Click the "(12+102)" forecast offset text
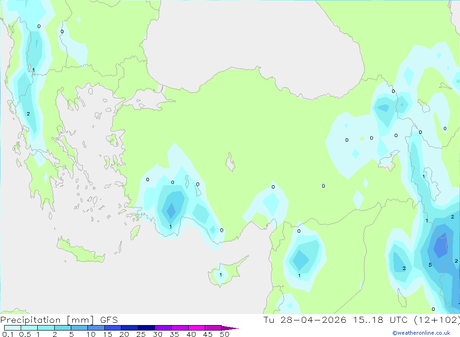 coord(437,320)
